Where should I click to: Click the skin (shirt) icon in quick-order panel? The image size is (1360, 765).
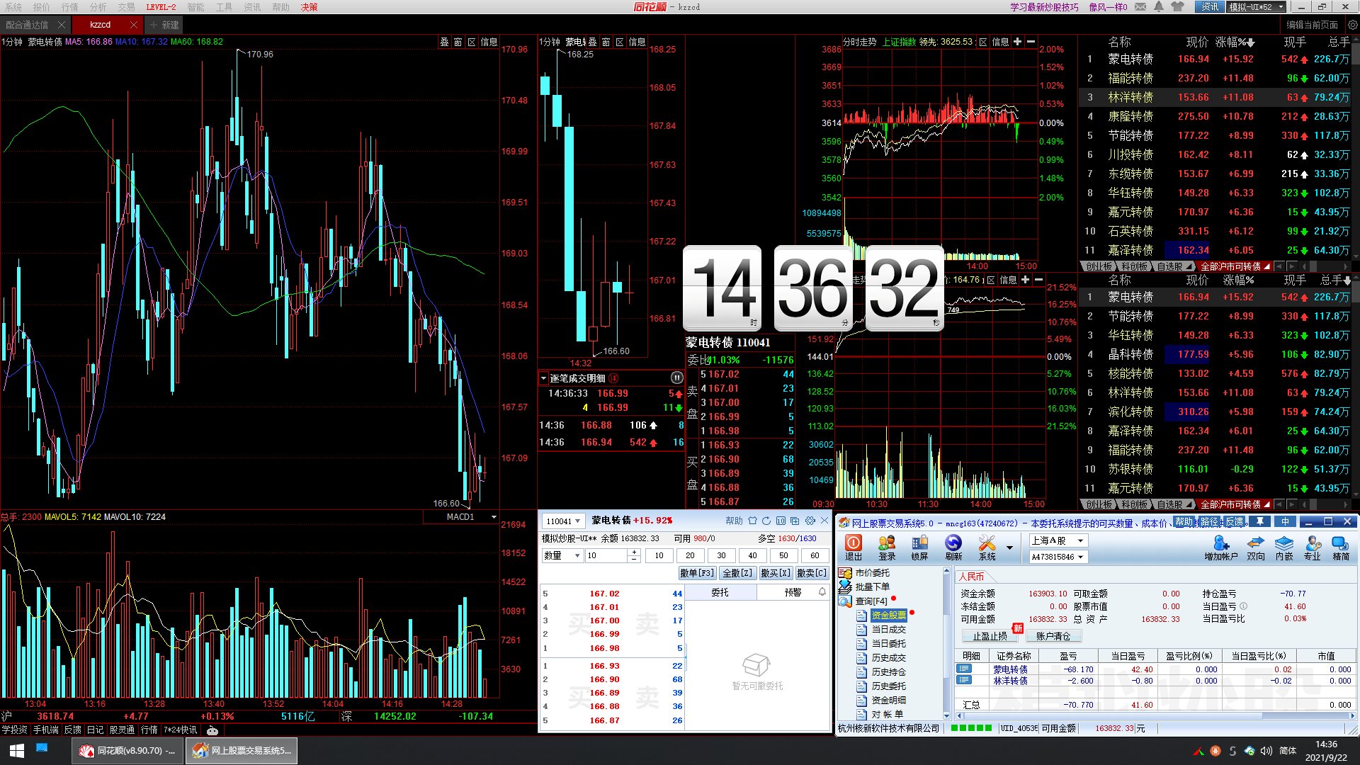point(752,521)
